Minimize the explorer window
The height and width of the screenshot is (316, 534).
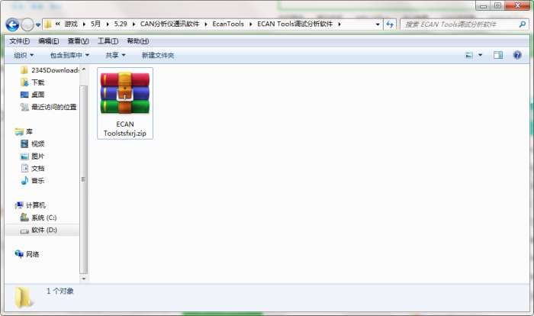(x=483, y=6)
